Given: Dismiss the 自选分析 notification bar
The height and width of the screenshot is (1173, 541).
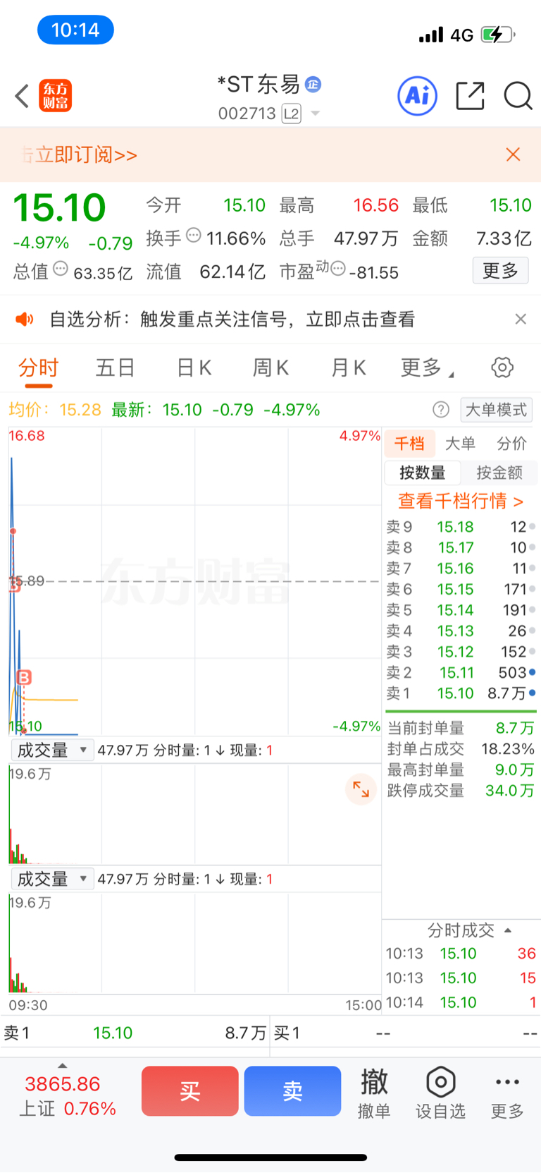Looking at the screenshot, I should (521, 319).
